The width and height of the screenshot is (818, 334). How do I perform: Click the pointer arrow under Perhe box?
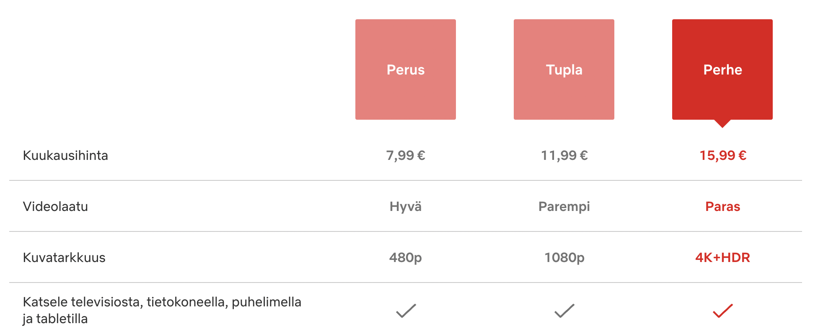722,123
